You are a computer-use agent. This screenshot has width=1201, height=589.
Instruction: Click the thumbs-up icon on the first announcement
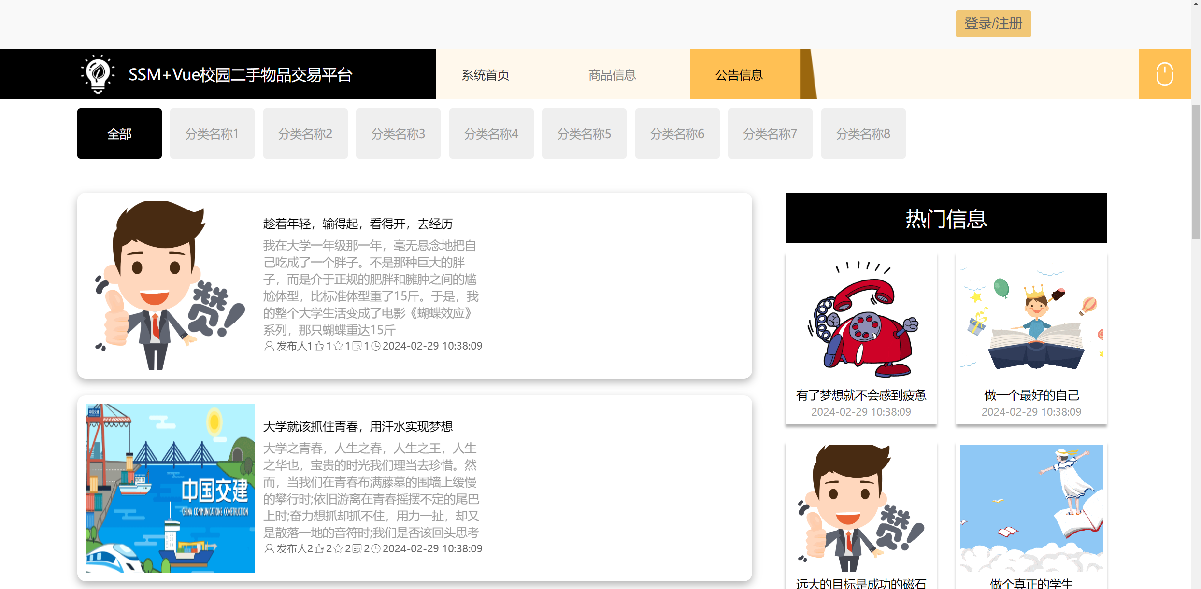pos(319,346)
